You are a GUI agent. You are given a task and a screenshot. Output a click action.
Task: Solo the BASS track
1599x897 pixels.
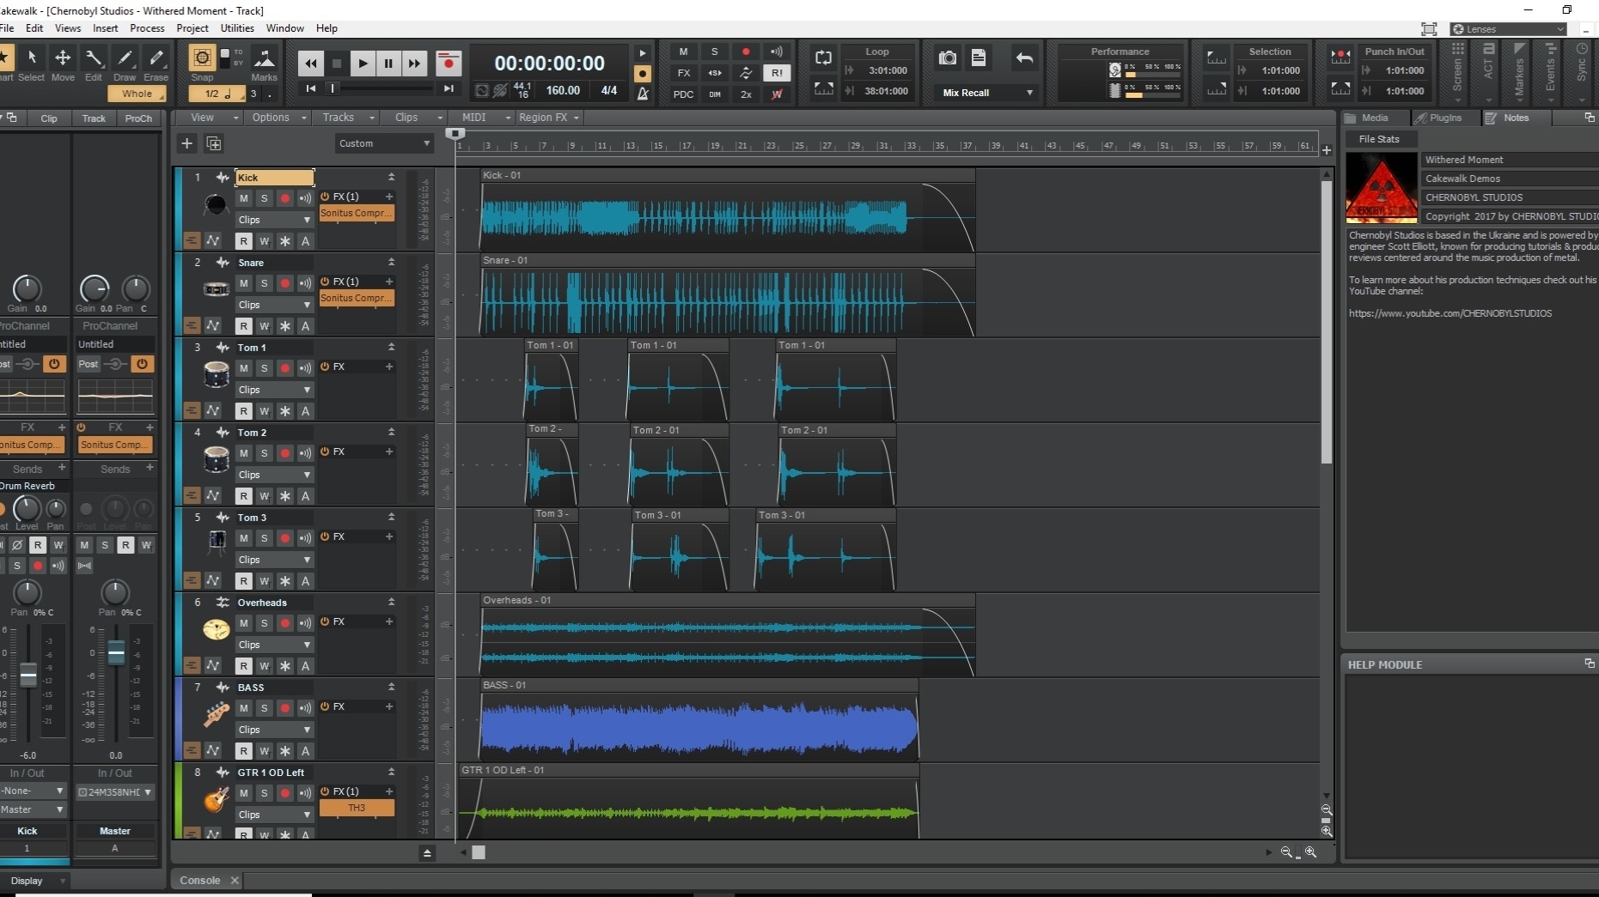[265, 708]
